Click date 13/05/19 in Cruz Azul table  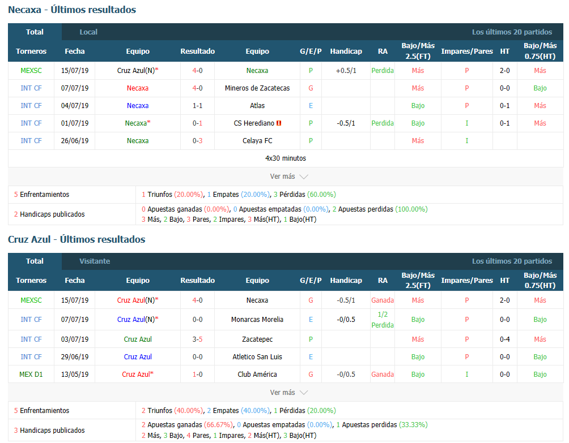[75, 374]
